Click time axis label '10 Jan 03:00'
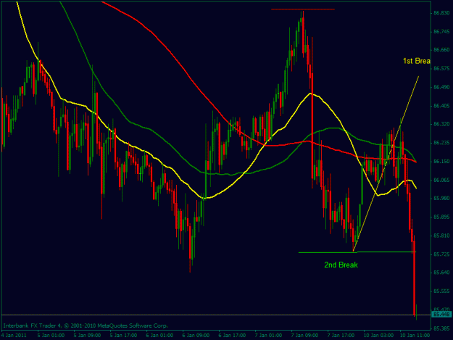This screenshot has width=453, height=340. 378,336
